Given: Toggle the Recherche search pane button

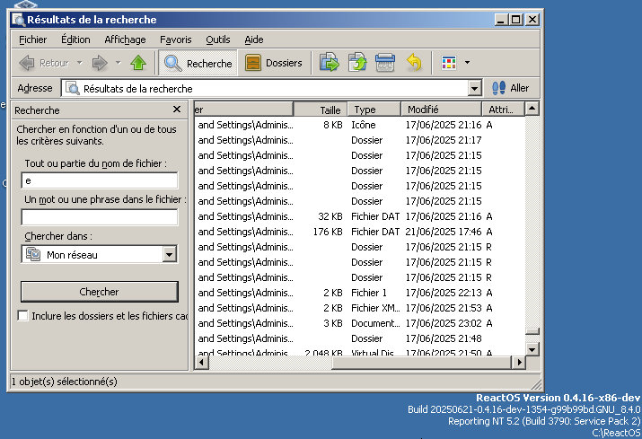Looking at the screenshot, I should click(198, 63).
